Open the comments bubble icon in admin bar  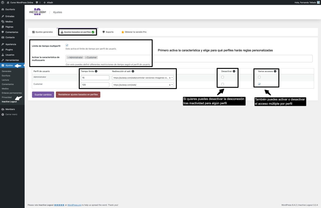(37, 2)
